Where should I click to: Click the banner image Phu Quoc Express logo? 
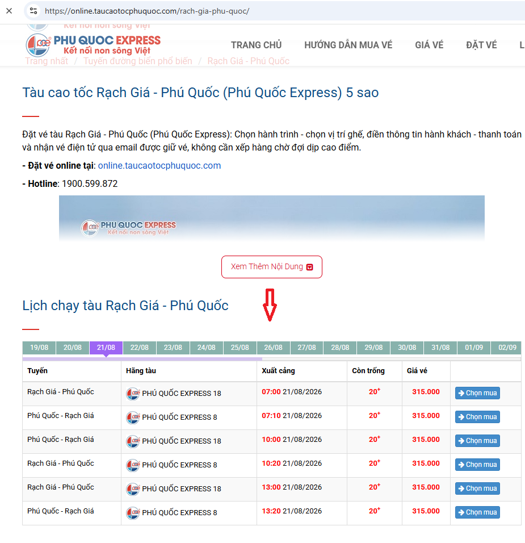tap(128, 228)
